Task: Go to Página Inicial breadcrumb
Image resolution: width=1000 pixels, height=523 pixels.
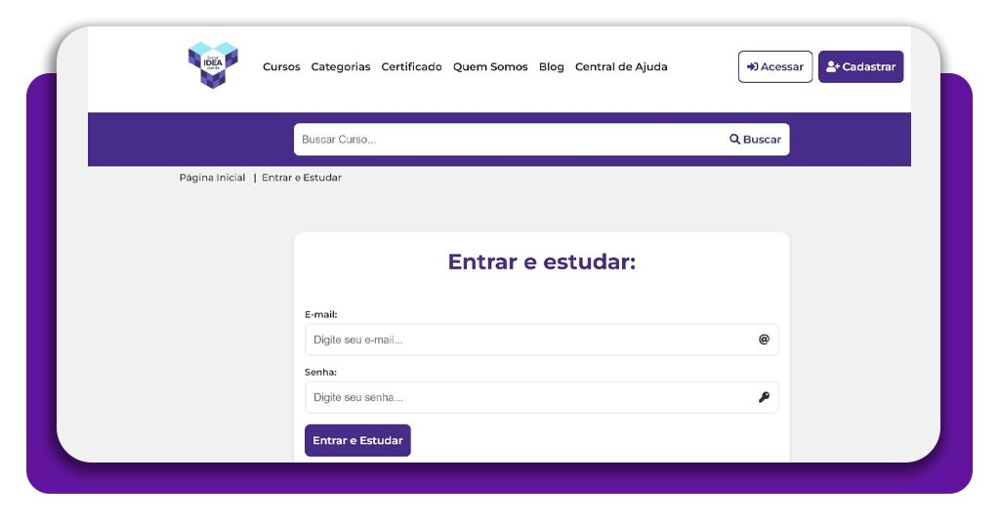Action: tap(212, 178)
